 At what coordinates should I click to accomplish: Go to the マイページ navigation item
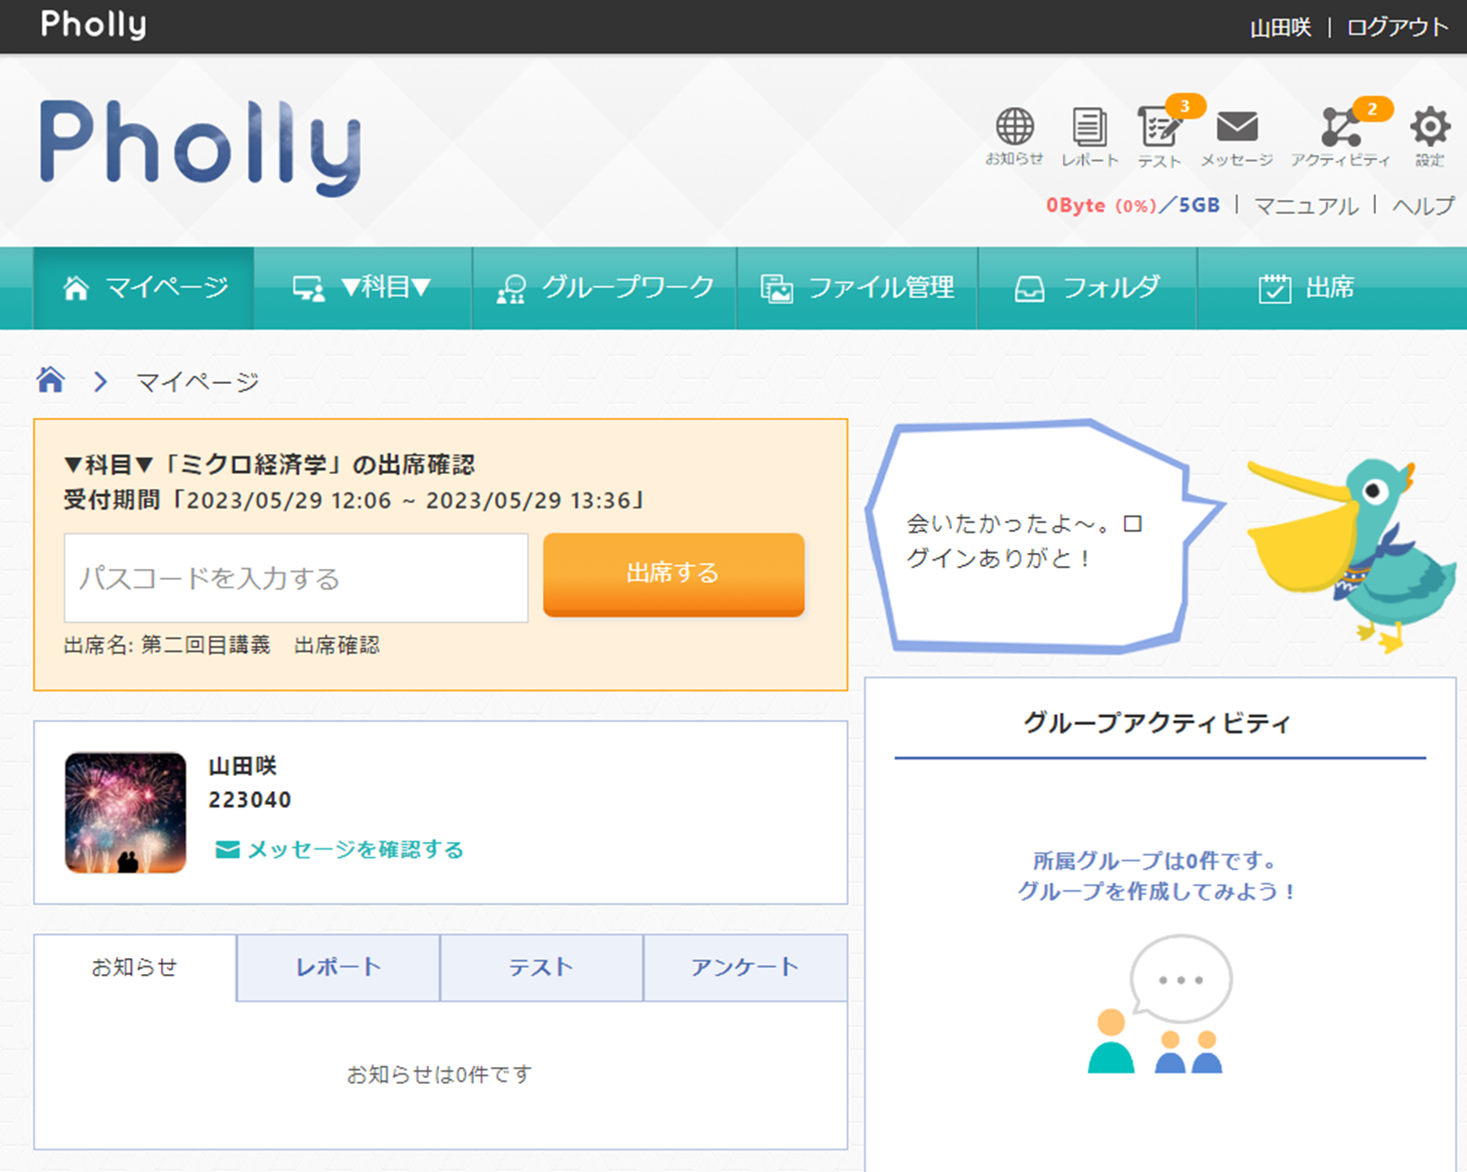[144, 288]
